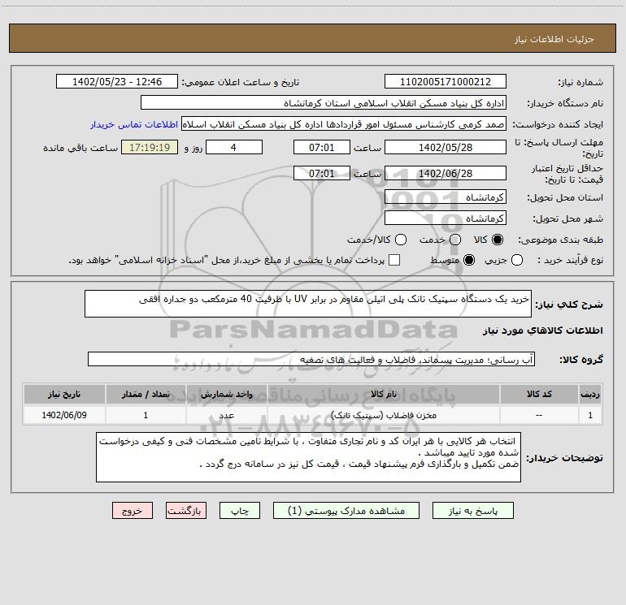Click the تاریخ نیاز column header
626x605 pixels.
click(x=64, y=394)
